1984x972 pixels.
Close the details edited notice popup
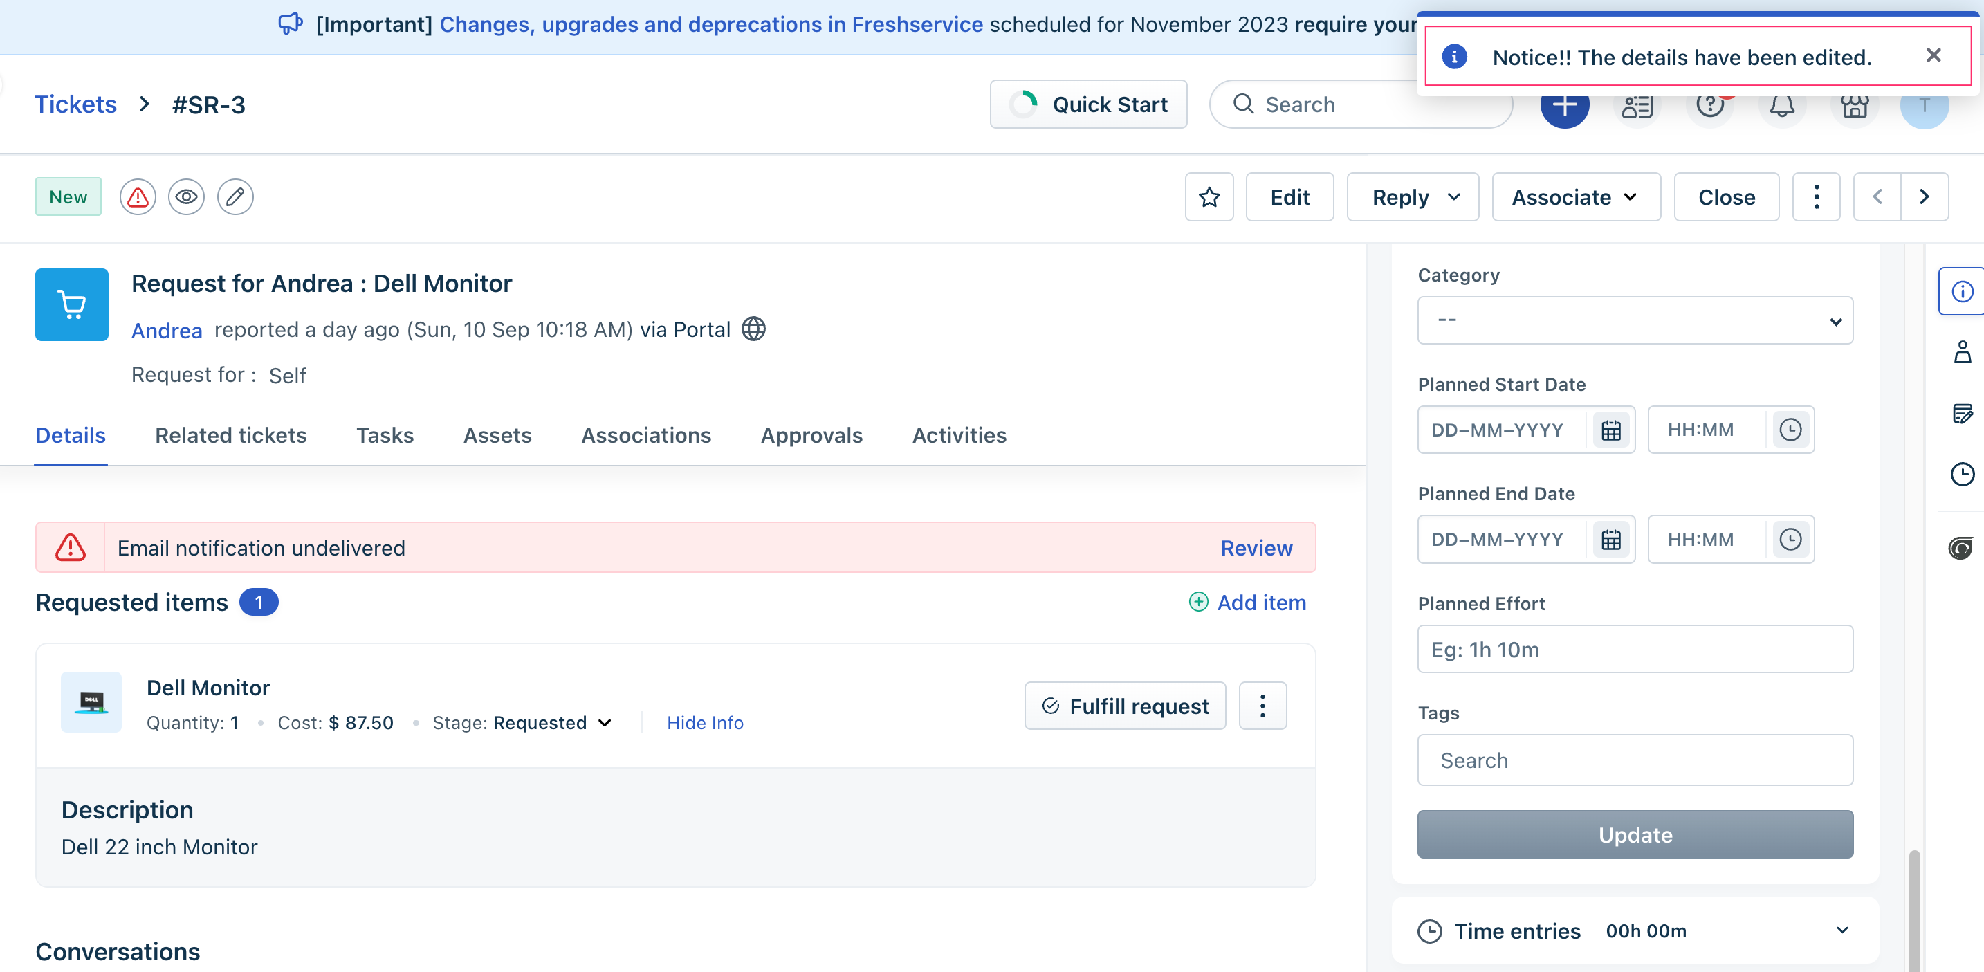(1932, 55)
